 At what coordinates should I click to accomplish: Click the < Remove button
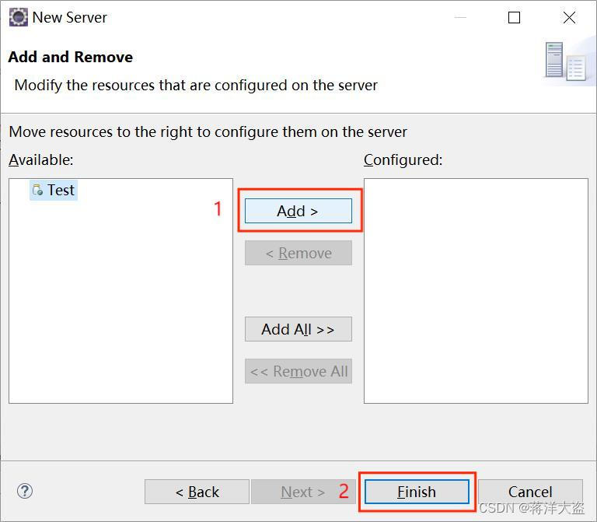click(298, 253)
